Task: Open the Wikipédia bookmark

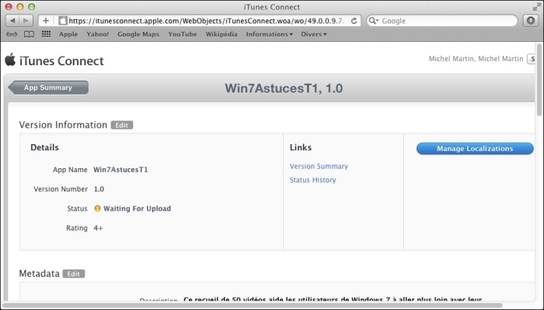Action: [221, 34]
